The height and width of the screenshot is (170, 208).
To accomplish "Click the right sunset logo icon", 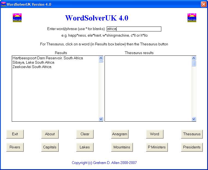I will point(192,18).
